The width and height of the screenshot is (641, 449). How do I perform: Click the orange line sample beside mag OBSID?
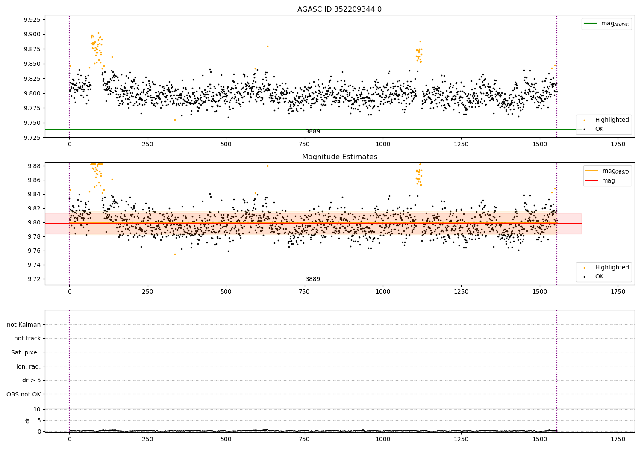coord(592,171)
